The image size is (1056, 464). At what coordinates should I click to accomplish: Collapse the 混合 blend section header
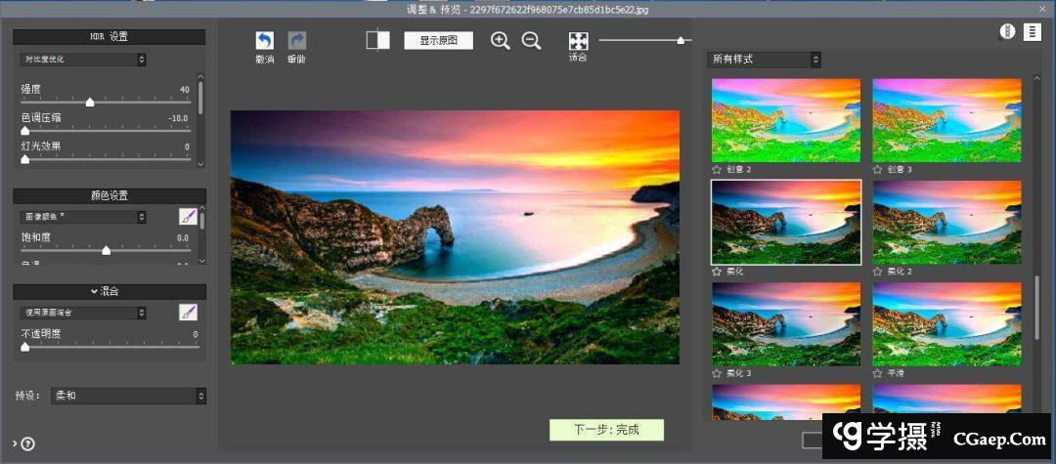[110, 291]
